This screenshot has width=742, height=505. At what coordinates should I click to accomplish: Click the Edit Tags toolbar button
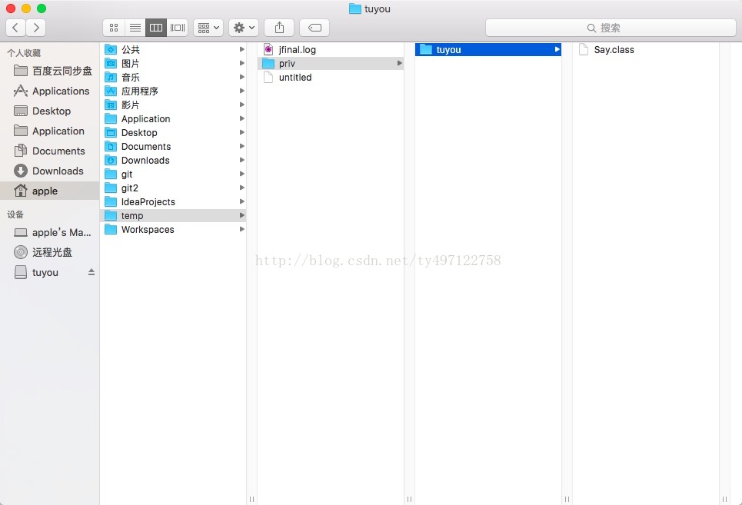click(314, 28)
